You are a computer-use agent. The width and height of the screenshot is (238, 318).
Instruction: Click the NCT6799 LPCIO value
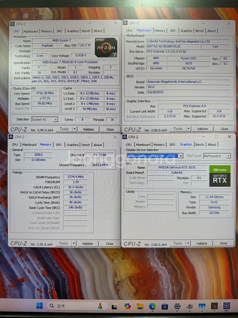pyautogui.click(x=188, y=68)
